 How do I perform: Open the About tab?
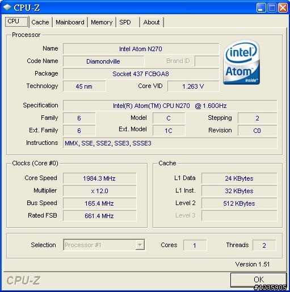(152, 22)
